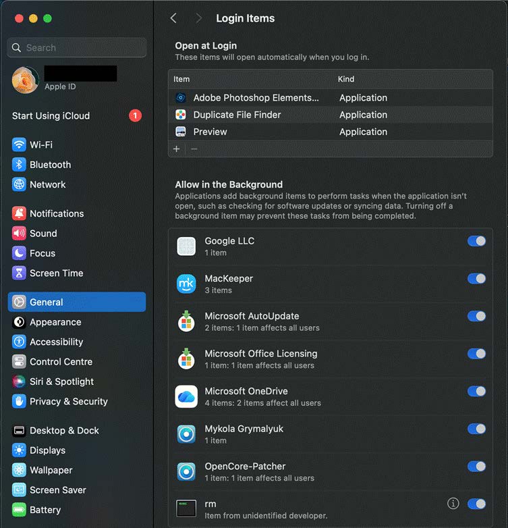Click the Microsoft Office Licensing icon
The image size is (508, 528).
(186, 359)
